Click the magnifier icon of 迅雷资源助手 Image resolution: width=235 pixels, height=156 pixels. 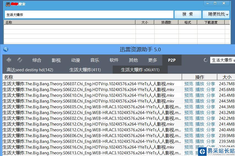pos(6,49)
